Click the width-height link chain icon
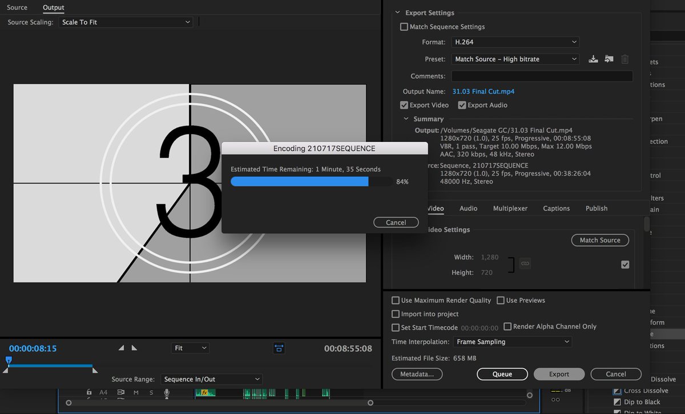 click(525, 263)
